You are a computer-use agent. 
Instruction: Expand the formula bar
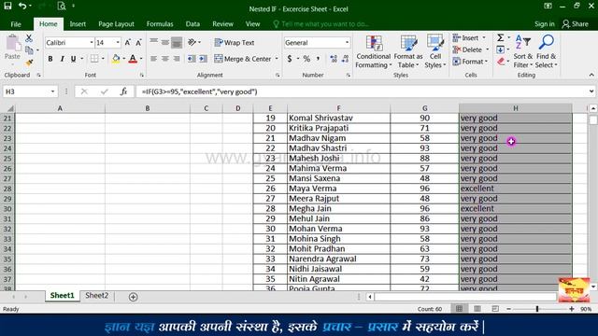point(591,91)
